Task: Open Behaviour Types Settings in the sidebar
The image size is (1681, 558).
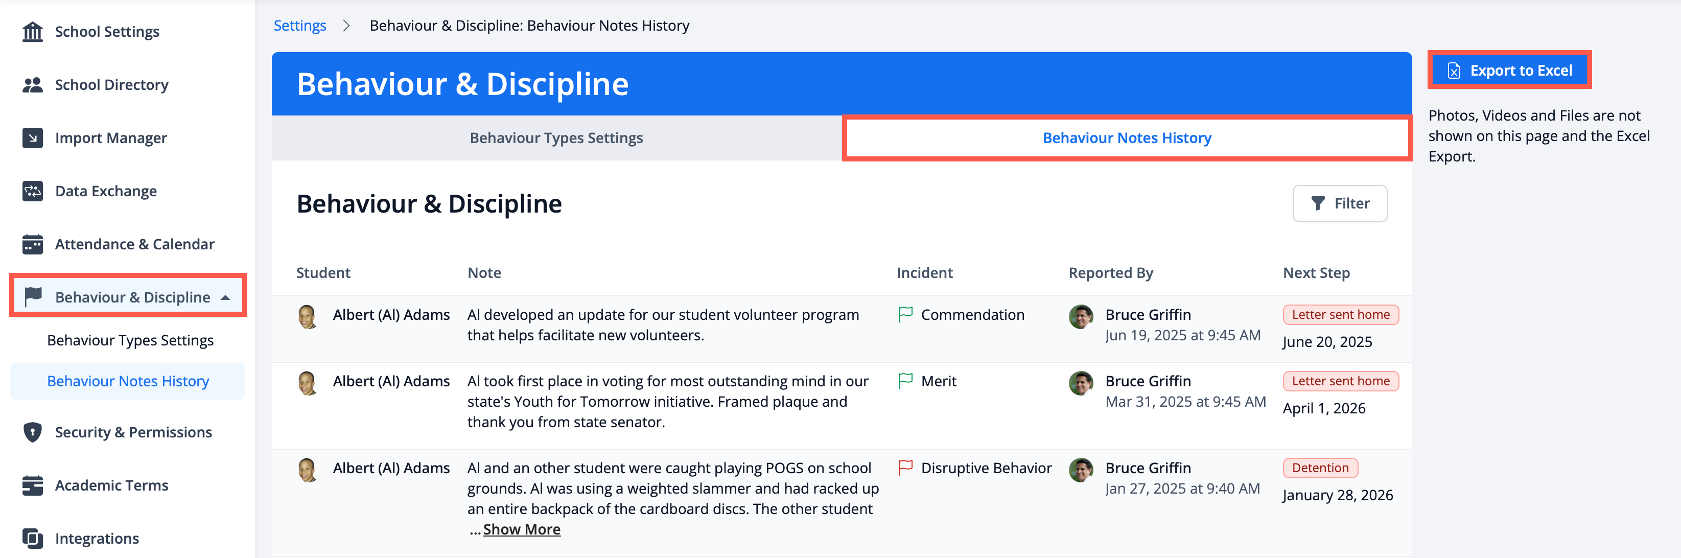Action: pos(130,341)
